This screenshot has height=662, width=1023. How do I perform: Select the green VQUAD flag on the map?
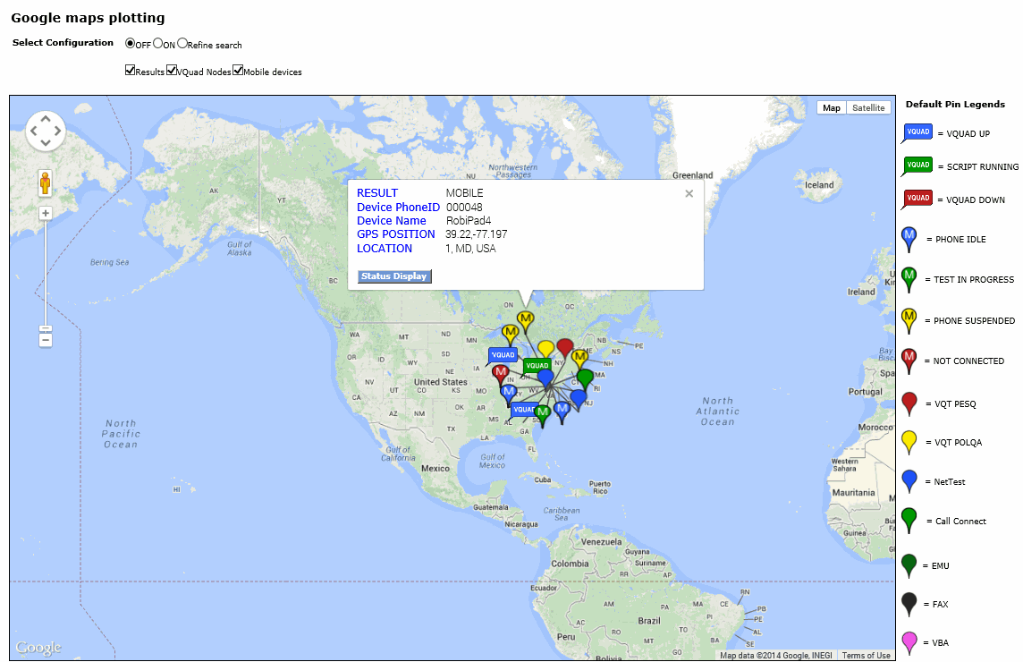pyautogui.click(x=537, y=366)
